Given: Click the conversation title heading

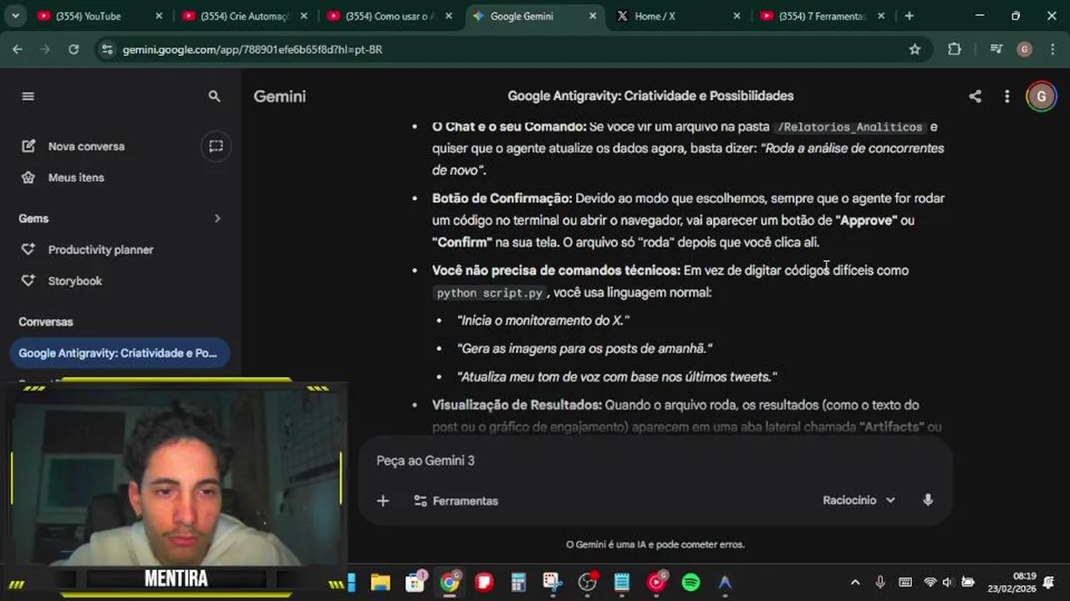Looking at the screenshot, I should [x=650, y=96].
